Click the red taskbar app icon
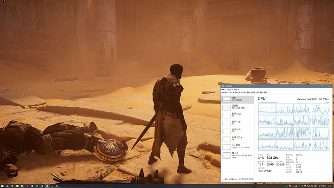 pyautogui.click(x=27, y=186)
